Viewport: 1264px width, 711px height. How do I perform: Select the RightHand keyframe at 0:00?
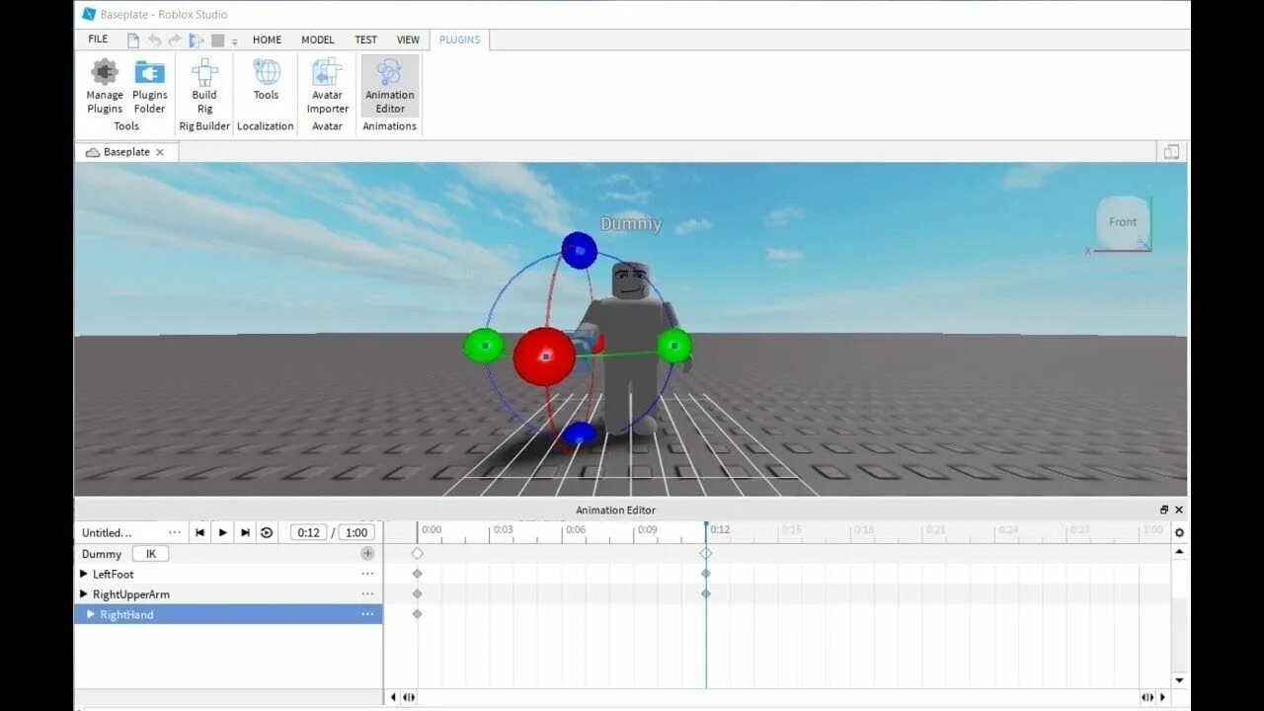pyautogui.click(x=417, y=614)
